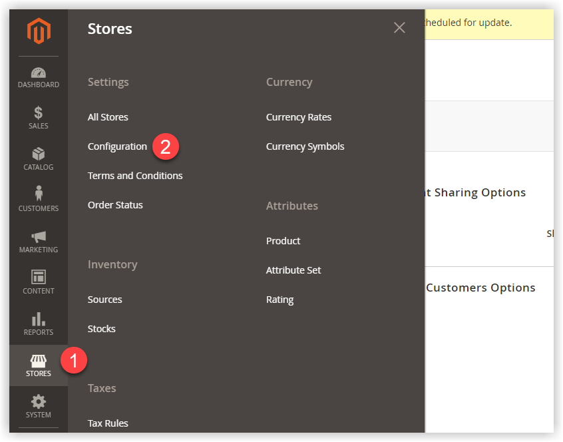The width and height of the screenshot is (563, 442).
Task: Click the Stores panel title
Action: click(x=110, y=29)
